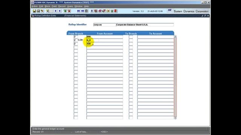Click the purple book toolbar icon
241x135 pixels.
point(100,11)
